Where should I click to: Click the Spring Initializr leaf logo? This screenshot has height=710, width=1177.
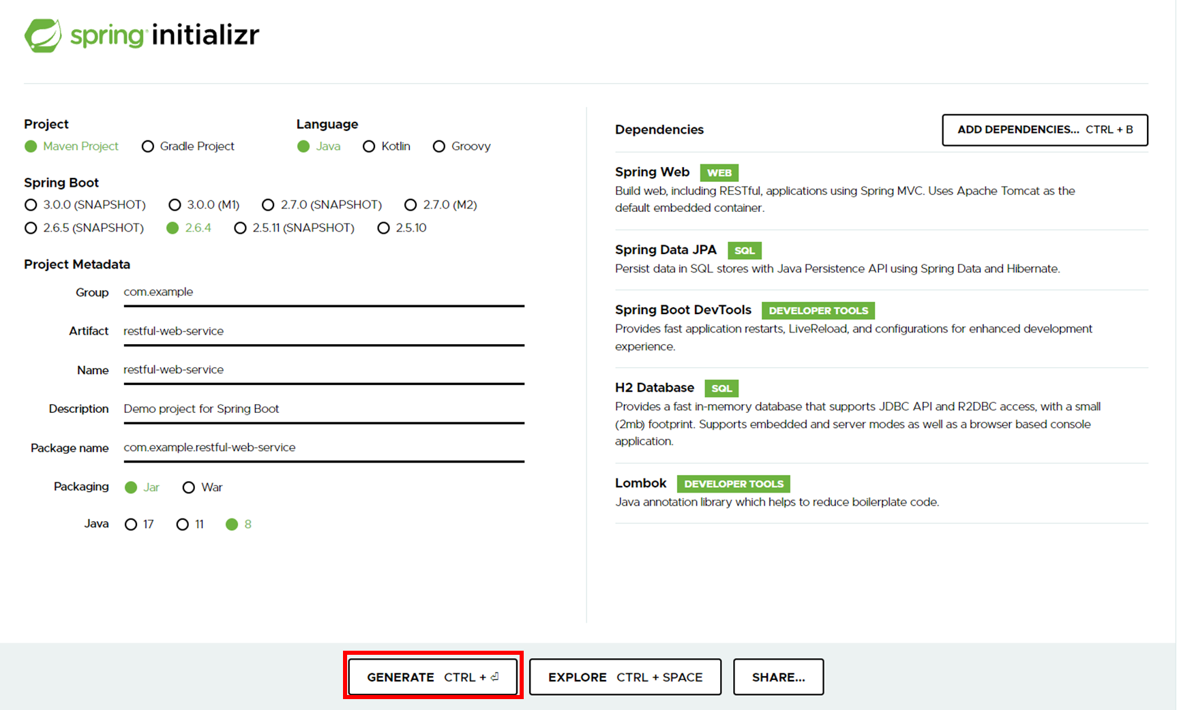tap(43, 35)
